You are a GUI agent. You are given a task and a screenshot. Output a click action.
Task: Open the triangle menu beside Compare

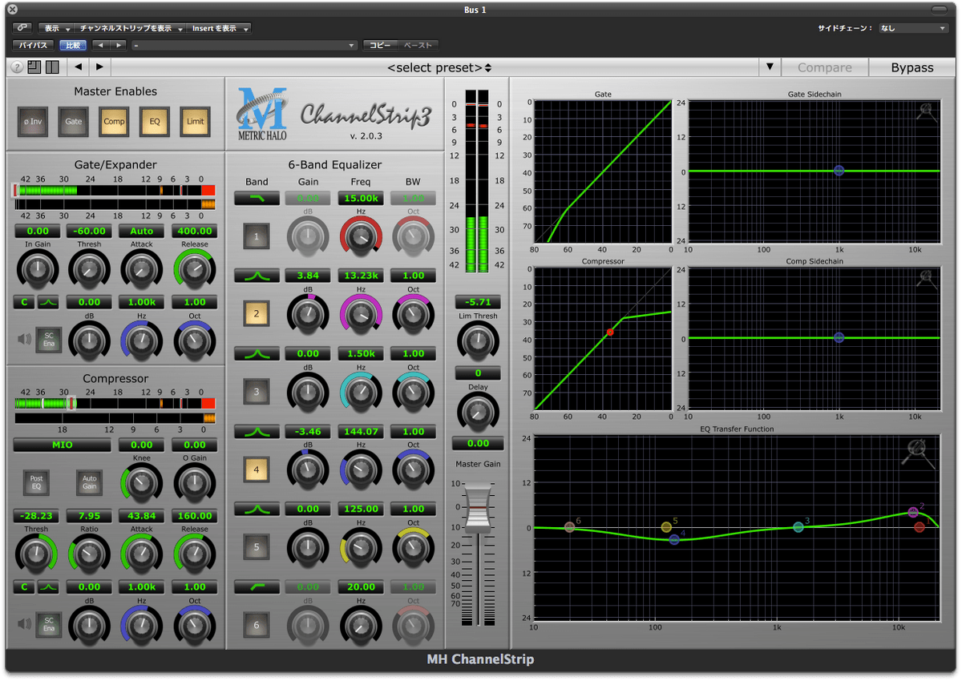pos(770,66)
